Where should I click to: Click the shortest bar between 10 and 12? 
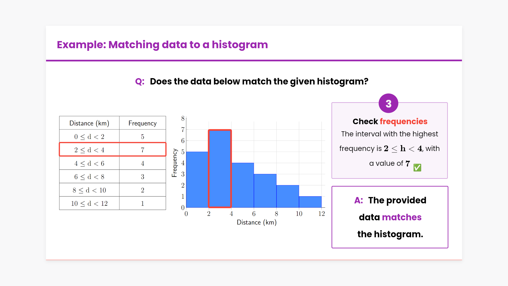[x=310, y=202]
